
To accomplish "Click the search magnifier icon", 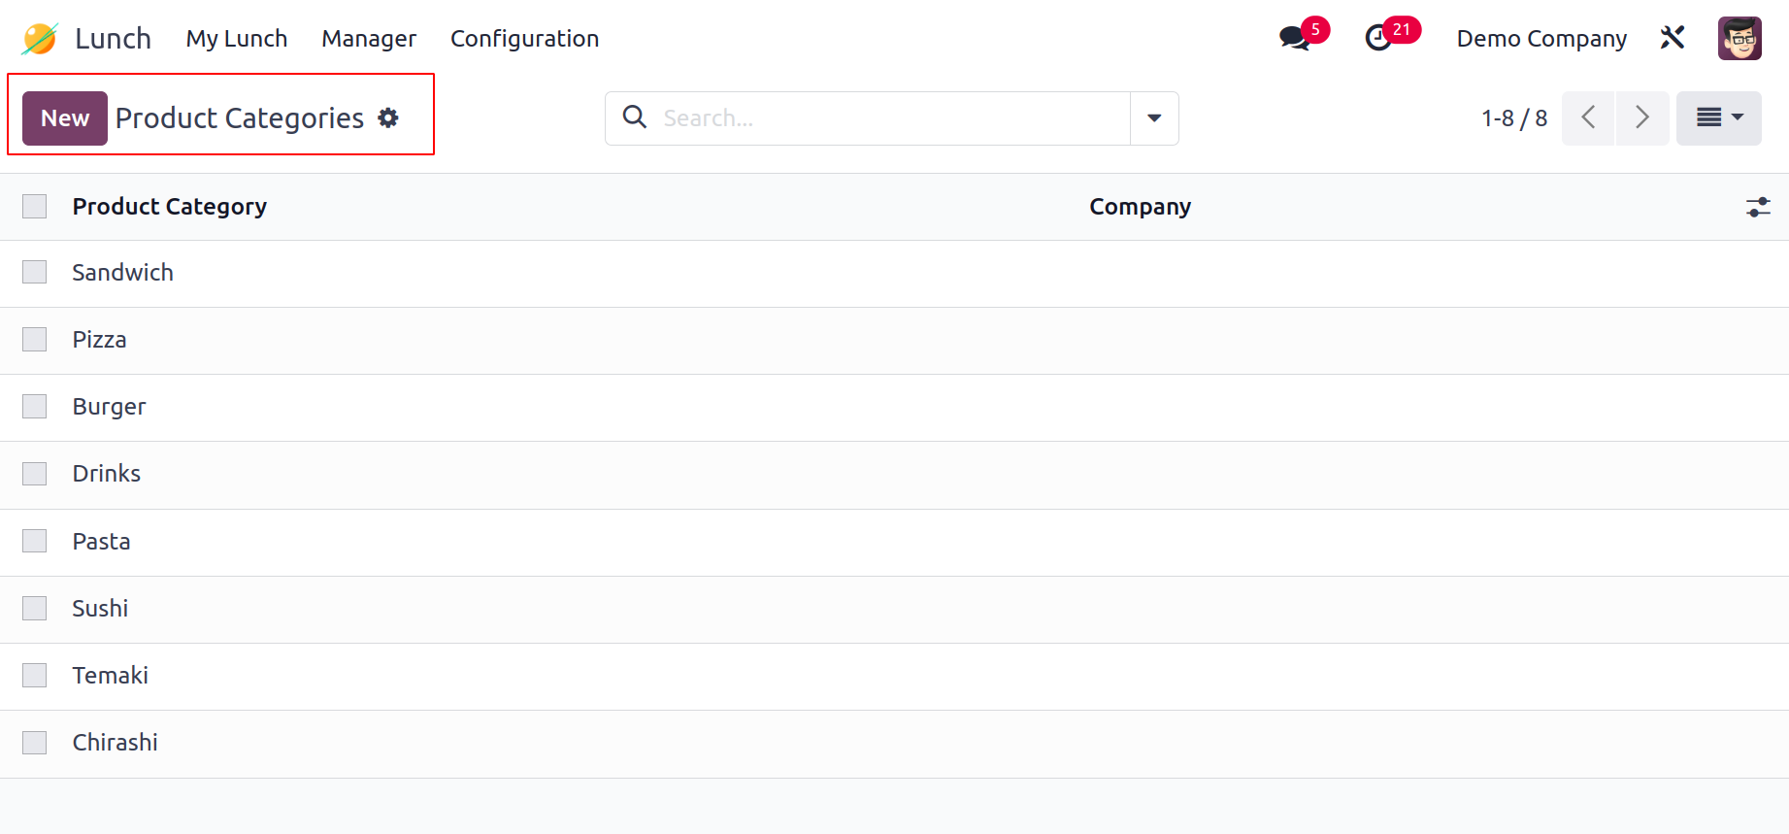I will [x=635, y=117].
